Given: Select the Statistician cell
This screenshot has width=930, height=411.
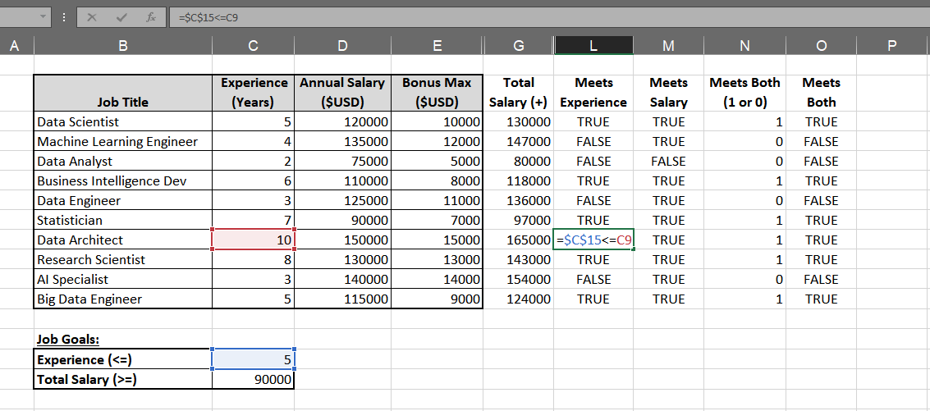Looking at the screenshot, I should [x=123, y=220].
